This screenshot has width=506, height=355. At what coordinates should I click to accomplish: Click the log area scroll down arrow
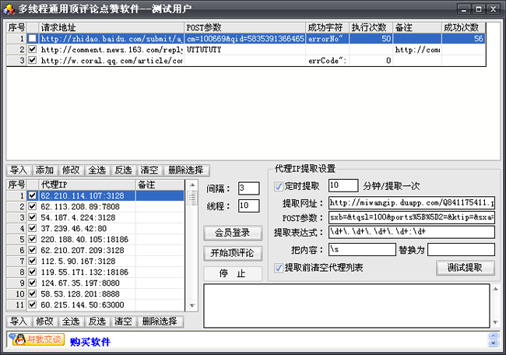tap(496, 322)
